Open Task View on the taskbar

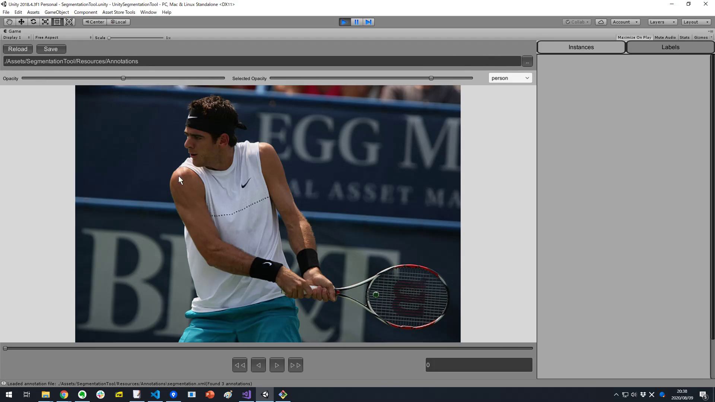[x=27, y=395]
